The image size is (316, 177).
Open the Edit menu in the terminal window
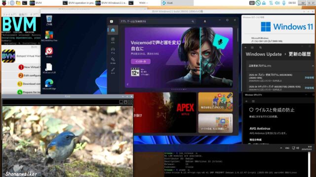click(23, 14)
